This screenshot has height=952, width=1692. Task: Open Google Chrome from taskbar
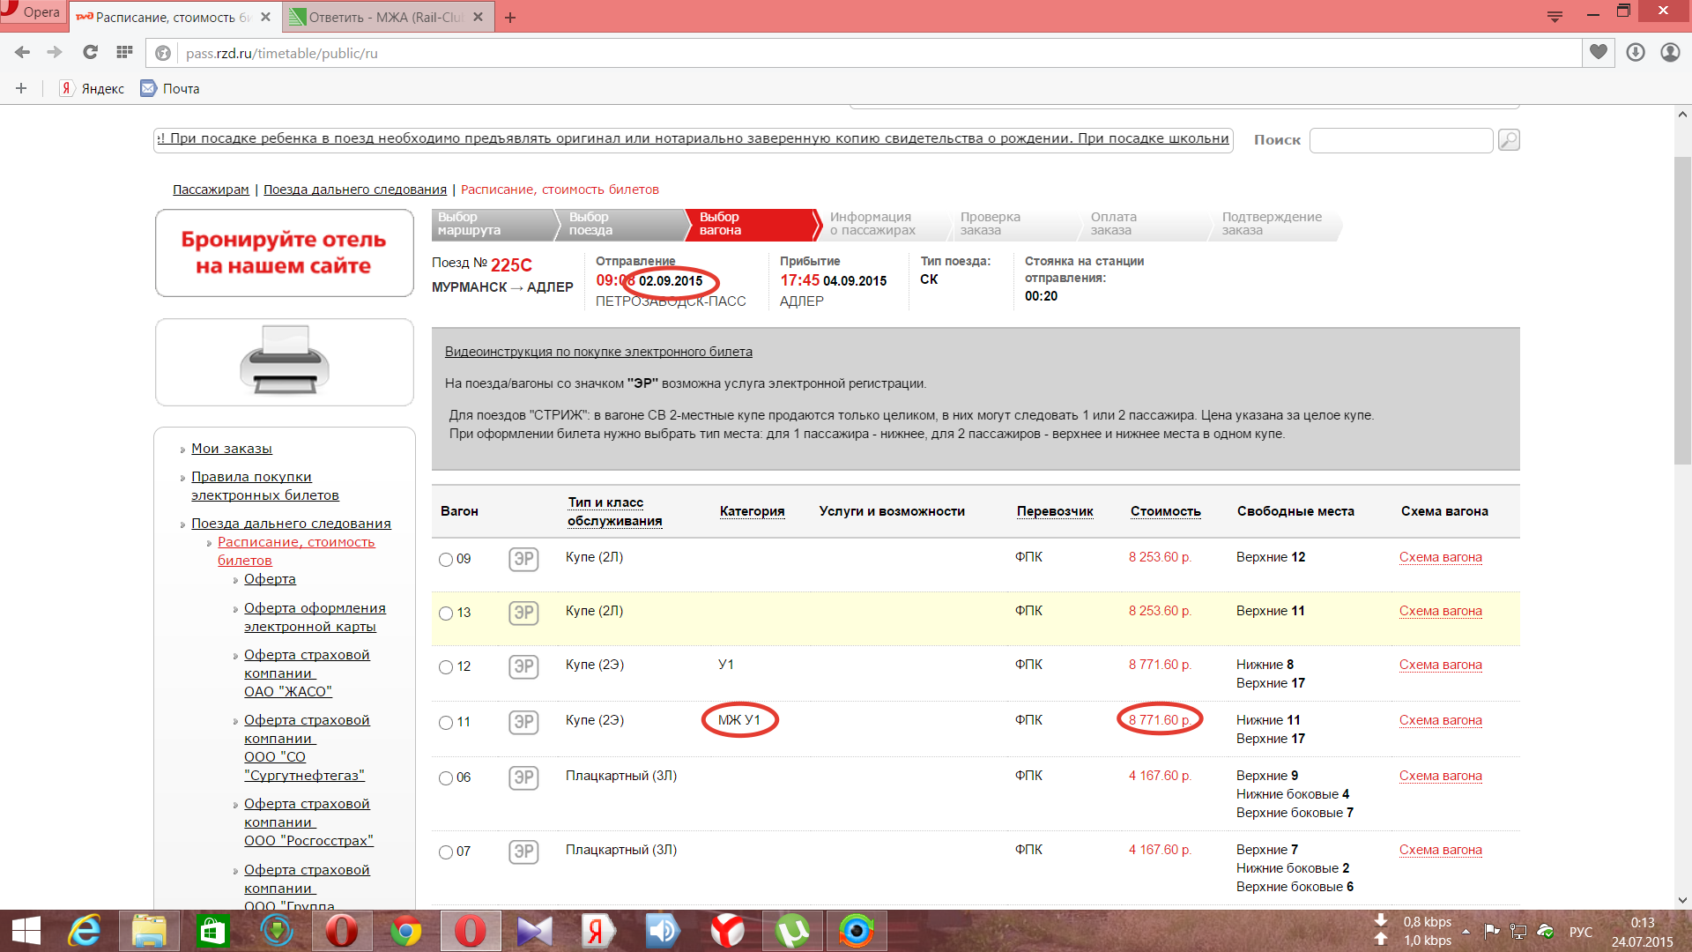coord(406,931)
